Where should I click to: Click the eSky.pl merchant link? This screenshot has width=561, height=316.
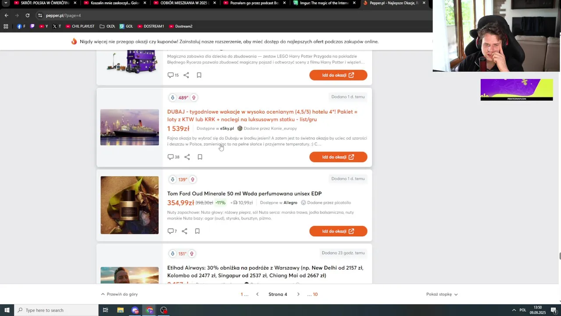[x=227, y=129]
